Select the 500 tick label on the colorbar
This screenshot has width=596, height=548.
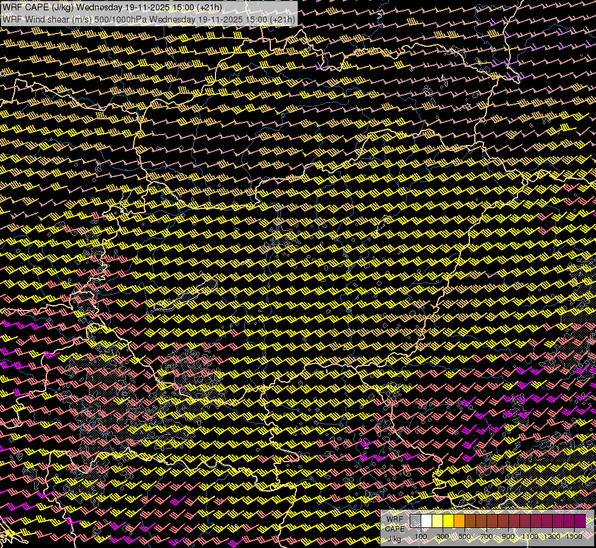[x=465, y=536]
